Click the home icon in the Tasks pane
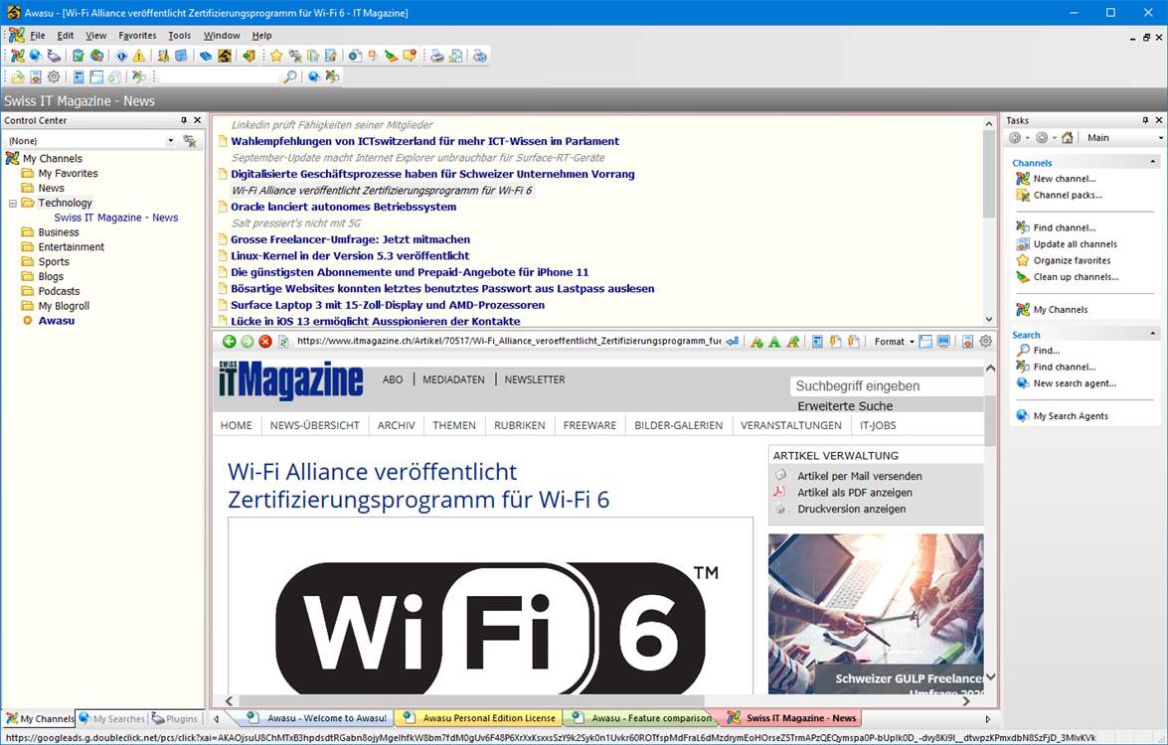 [x=1068, y=138]
